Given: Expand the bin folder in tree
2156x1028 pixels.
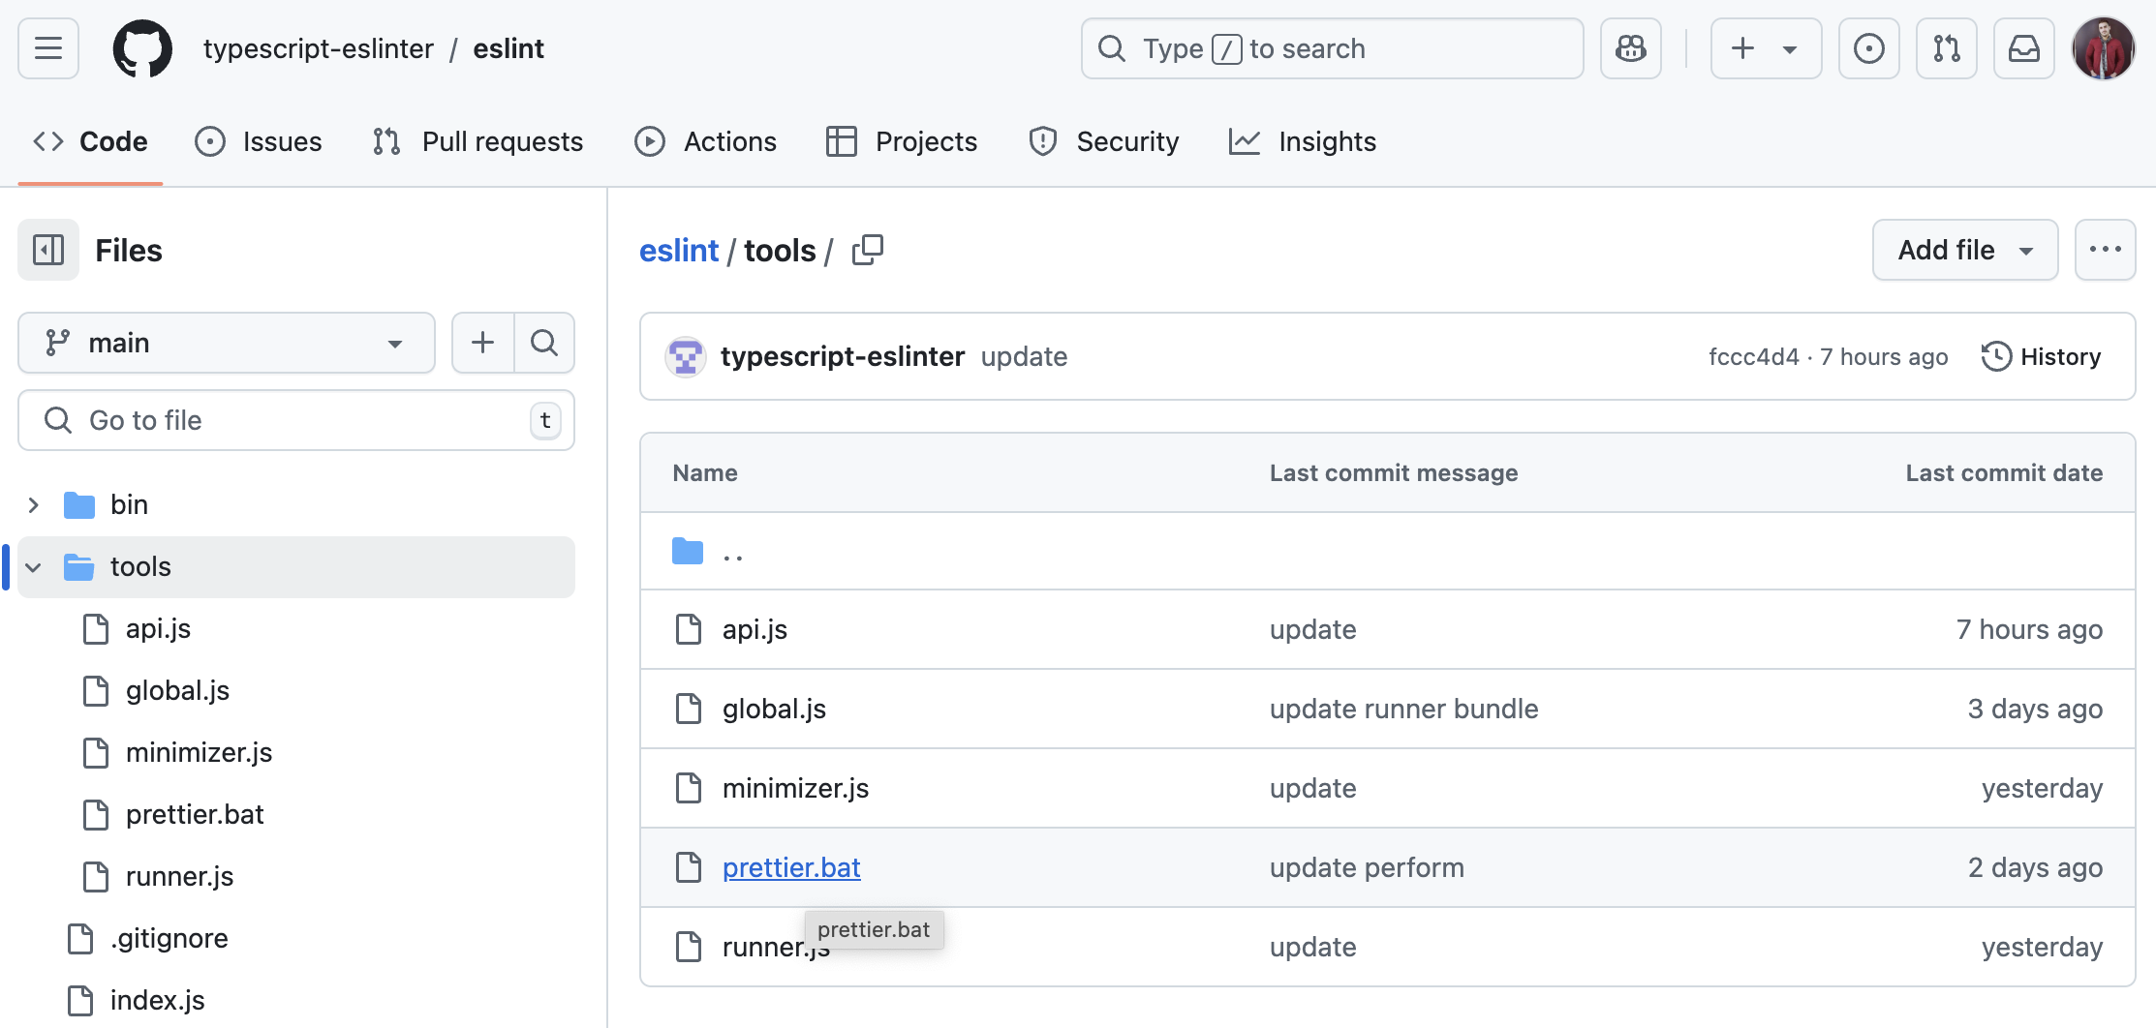Looking at the screenshot, I should 34,504.
